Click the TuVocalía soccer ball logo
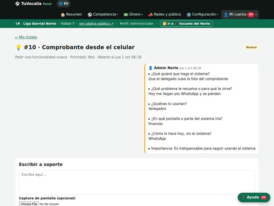 click(17, 4)
